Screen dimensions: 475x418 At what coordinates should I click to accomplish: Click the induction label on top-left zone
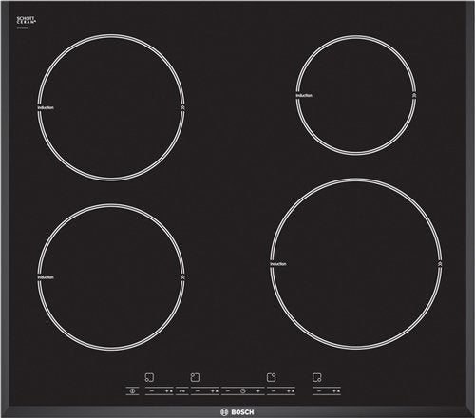[46, 108]
